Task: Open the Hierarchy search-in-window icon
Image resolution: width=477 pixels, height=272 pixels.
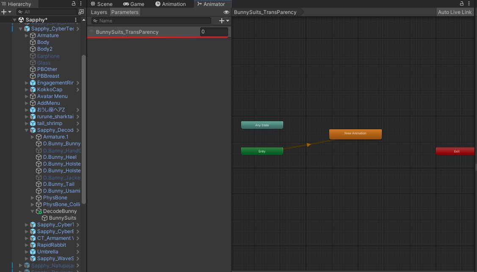Action: coord(81,12)
